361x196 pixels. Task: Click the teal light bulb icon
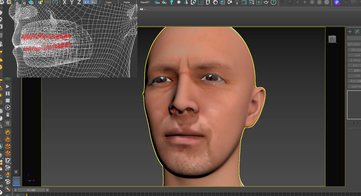tap(171, 2)
